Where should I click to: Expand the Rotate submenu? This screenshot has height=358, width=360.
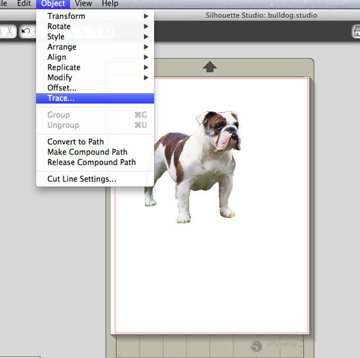click(x=95, y=26)
